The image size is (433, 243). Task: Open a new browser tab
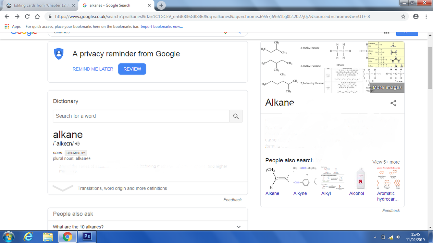click(x=161, y=5)
